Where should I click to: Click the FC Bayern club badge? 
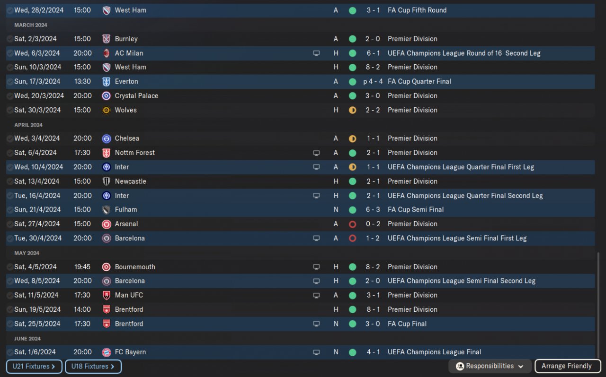[x=107, y=352]
